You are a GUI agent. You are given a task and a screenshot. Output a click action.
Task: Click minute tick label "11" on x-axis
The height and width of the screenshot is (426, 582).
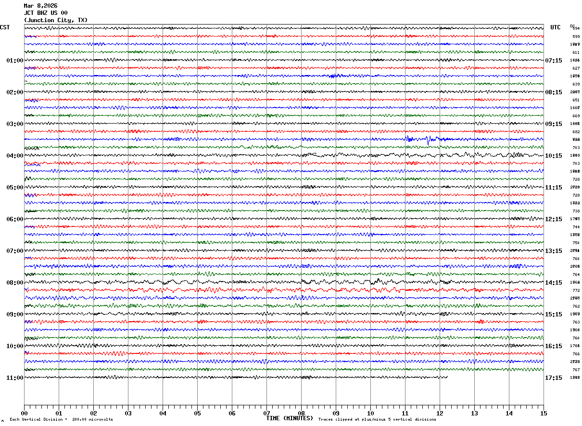pos(405,413)
